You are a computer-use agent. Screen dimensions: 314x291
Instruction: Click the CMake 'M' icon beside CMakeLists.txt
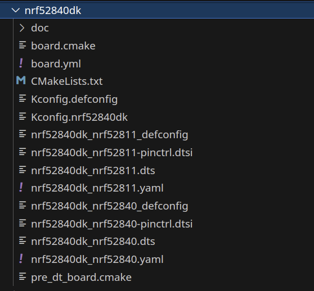point(21,80)
